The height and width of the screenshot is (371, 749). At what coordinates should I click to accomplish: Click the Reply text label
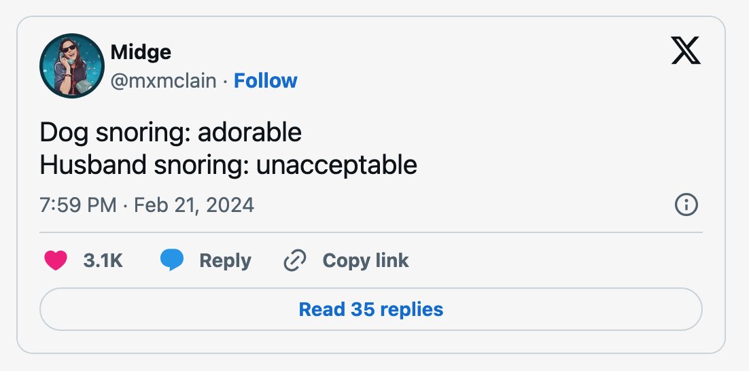pyautogui.click(x=225, y=261)
